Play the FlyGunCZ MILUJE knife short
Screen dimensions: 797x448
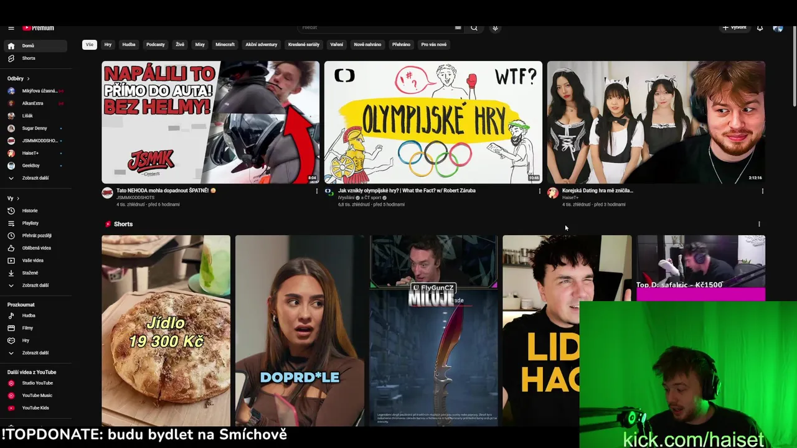tap(433, 330)
